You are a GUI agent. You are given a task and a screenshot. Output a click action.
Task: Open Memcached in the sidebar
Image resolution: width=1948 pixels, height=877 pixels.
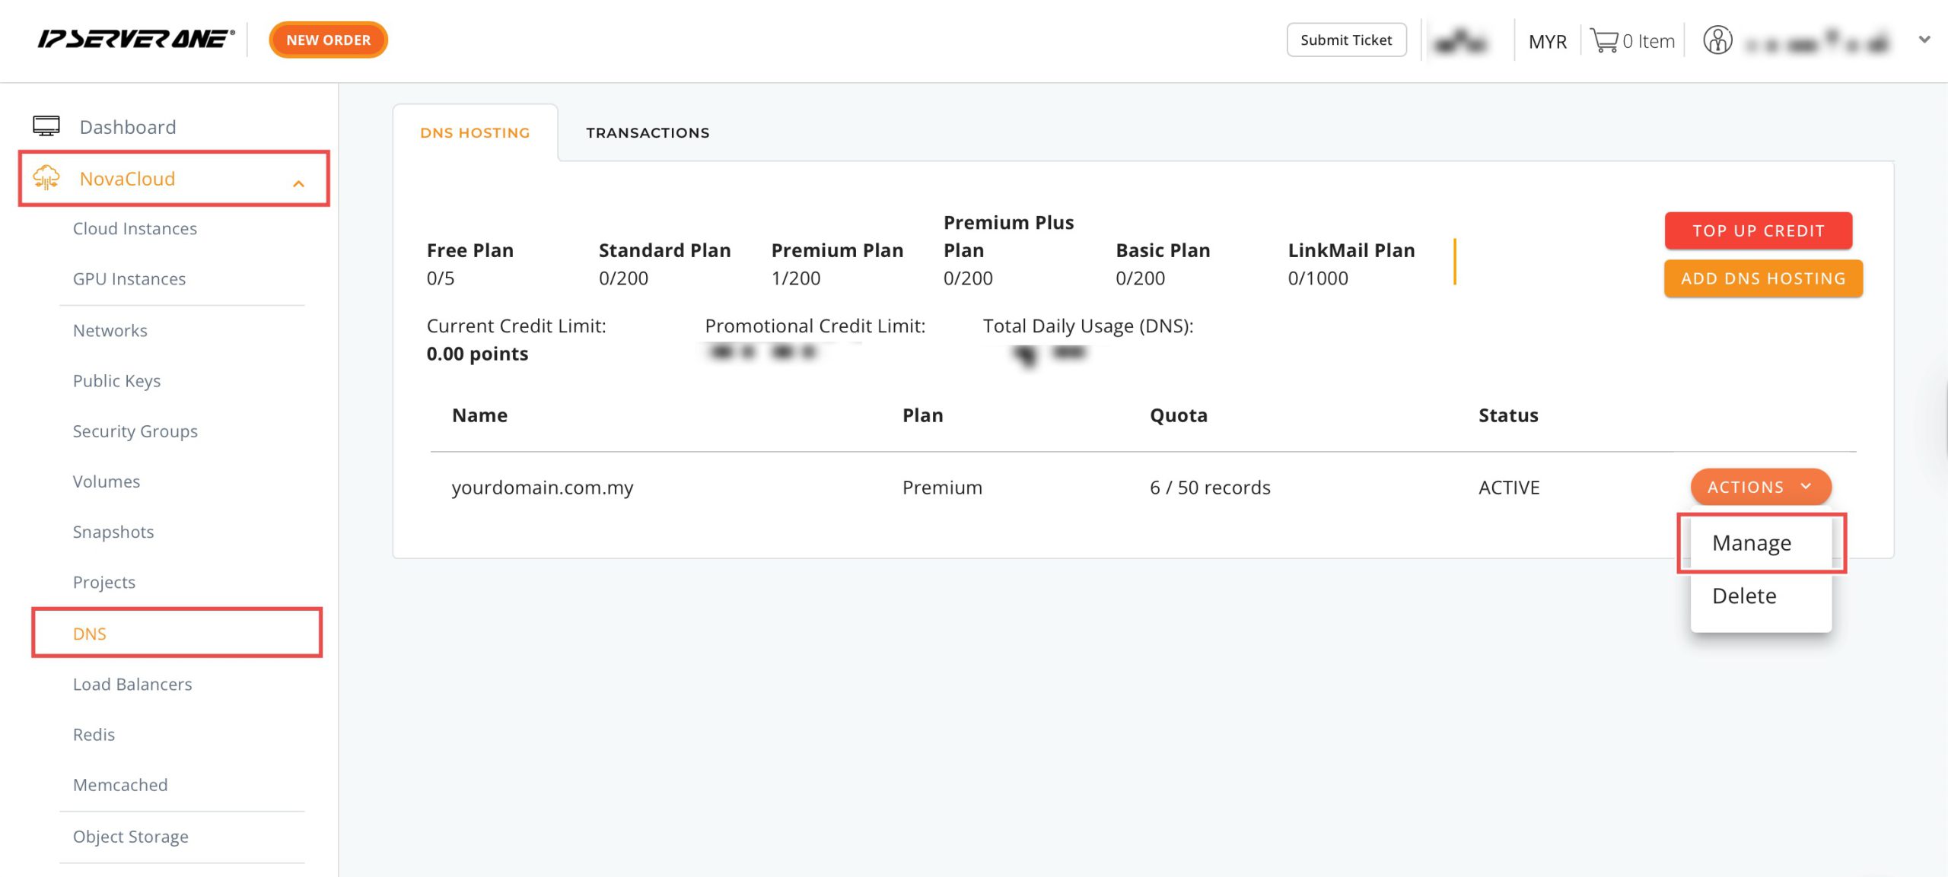(x=120, y=784)
